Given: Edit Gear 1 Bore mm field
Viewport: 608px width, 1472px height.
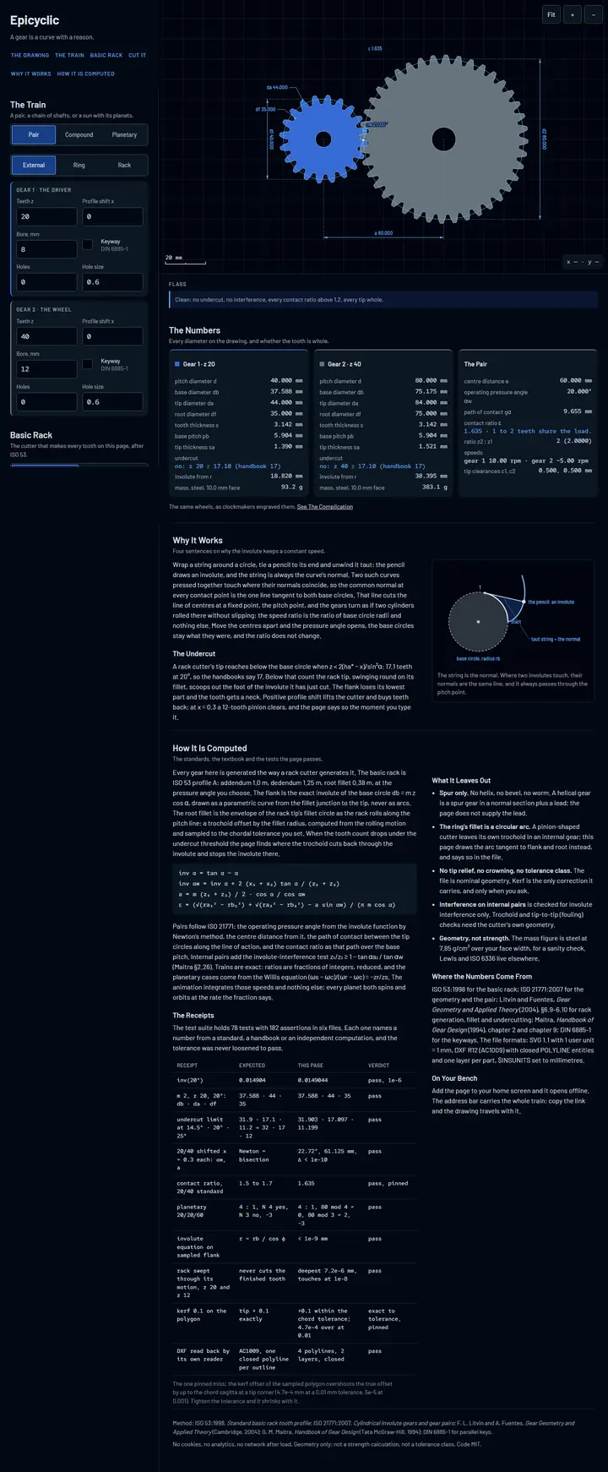Looking at the screenshot, I should 46,249.
